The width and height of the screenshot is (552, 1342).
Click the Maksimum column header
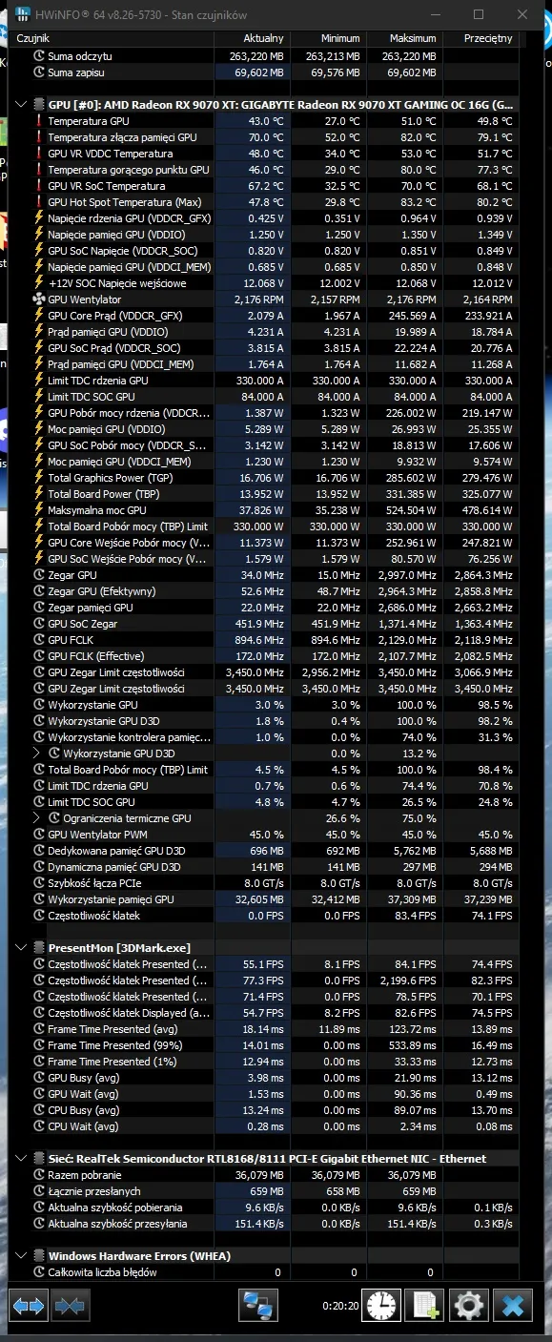403,38
